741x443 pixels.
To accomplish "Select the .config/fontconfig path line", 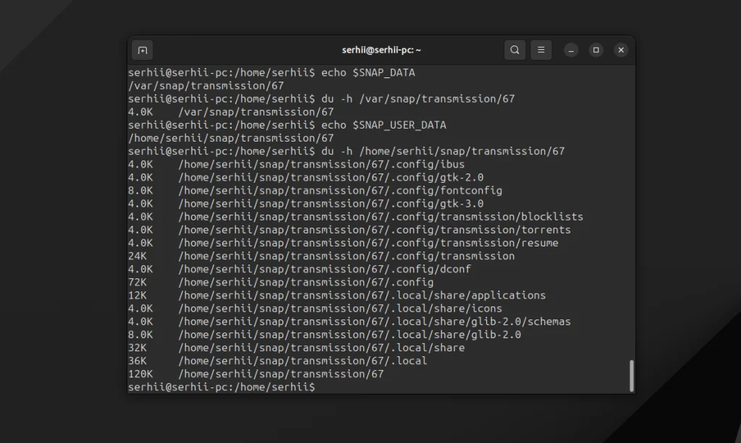I will 340,190.
